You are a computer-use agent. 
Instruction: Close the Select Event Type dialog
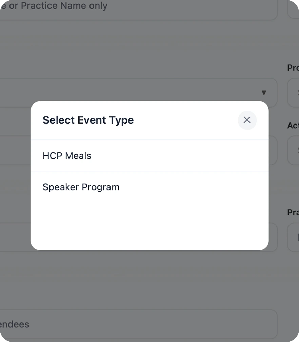pyautogui.click(x=247, y=120)
